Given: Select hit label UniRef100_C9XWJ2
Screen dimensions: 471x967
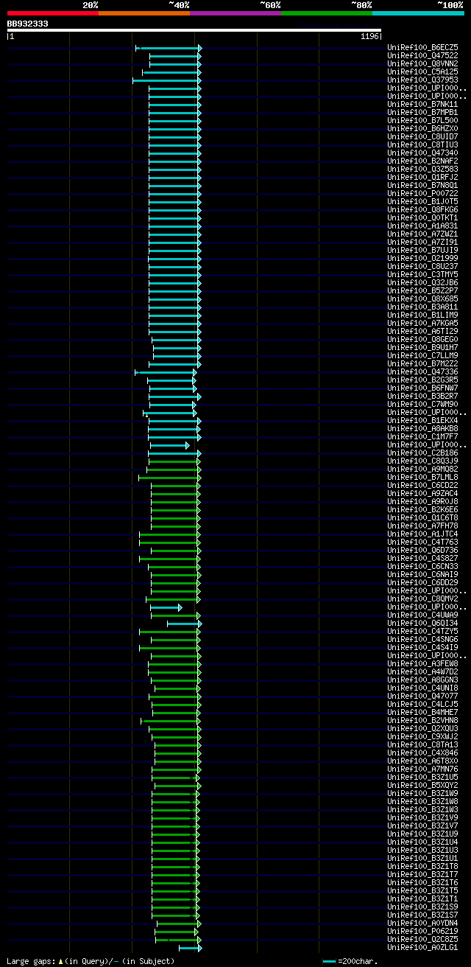Looking at the screenshot, I should pos(422,736).
